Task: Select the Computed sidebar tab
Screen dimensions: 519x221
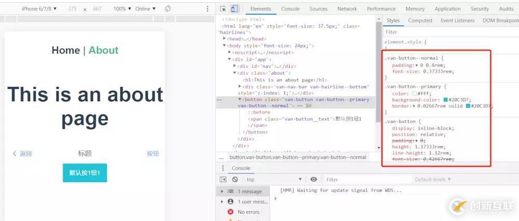Action: [x=420, y=21]
